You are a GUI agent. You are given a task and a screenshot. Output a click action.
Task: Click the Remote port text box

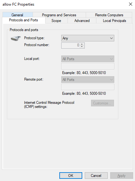click(88, 87)
